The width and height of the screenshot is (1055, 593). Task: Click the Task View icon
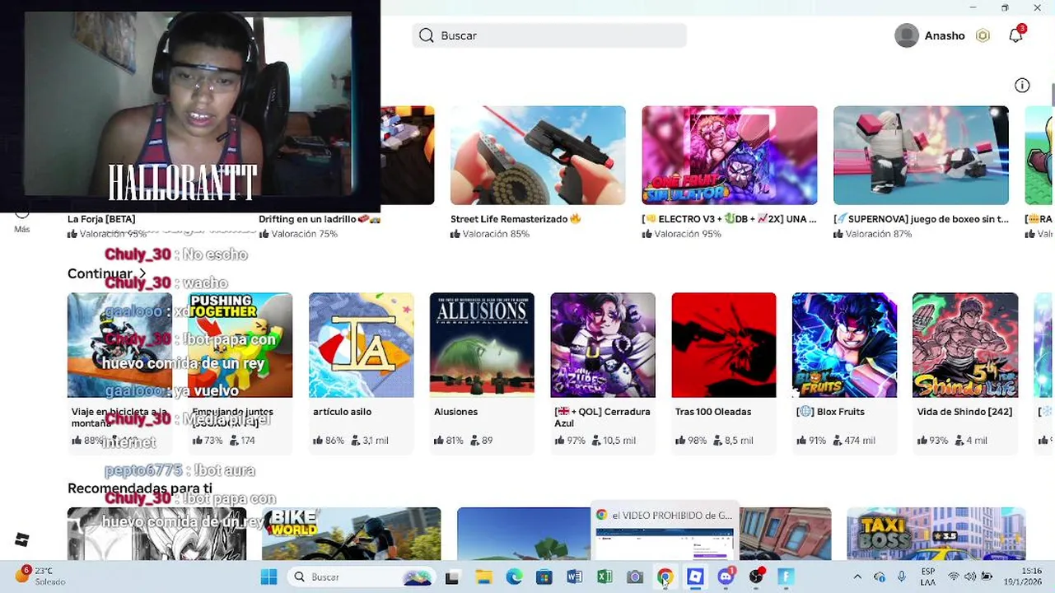click(451, 577)
